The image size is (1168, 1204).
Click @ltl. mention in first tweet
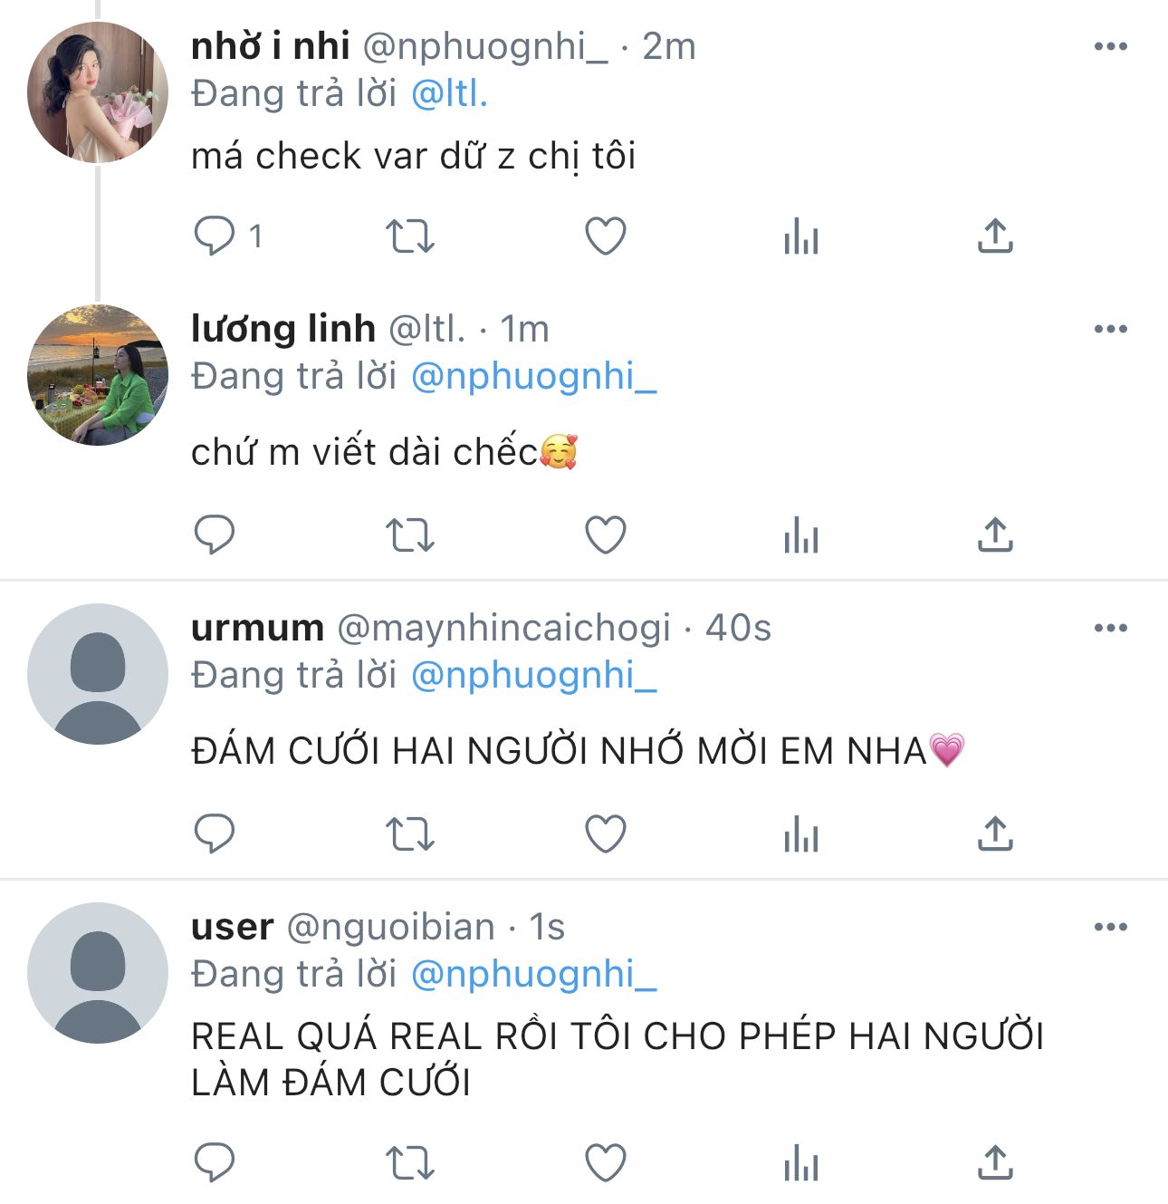coord(450,94)
